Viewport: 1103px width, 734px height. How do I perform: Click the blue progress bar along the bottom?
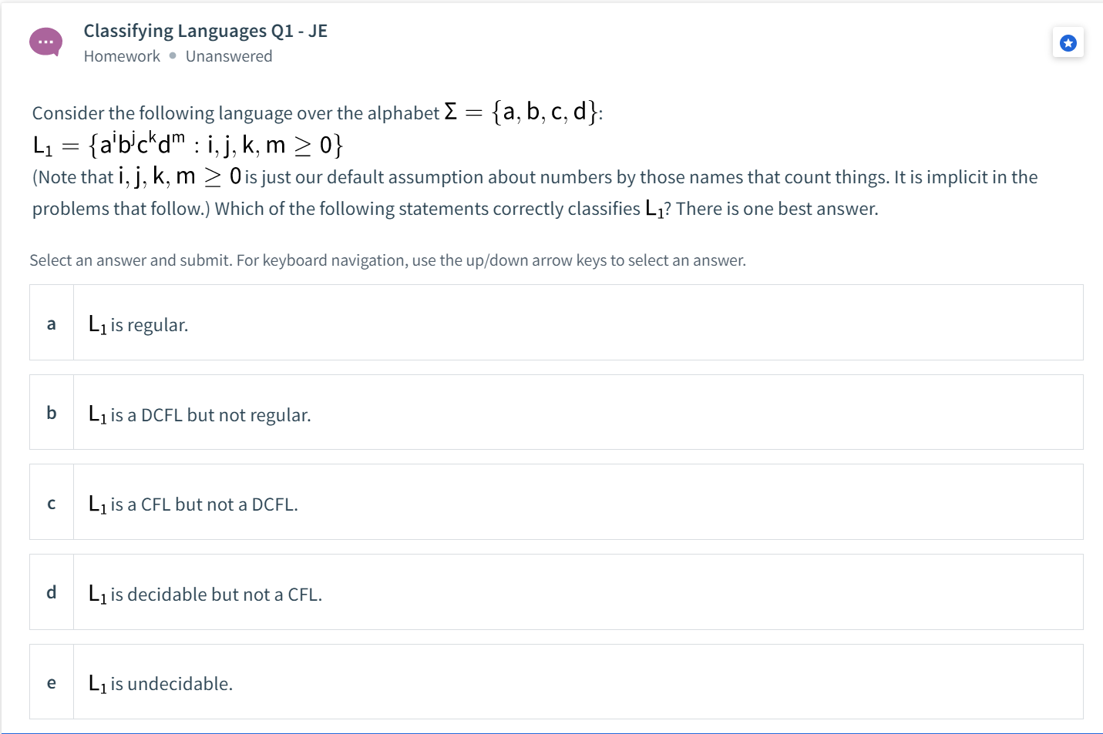pos(551,729)
